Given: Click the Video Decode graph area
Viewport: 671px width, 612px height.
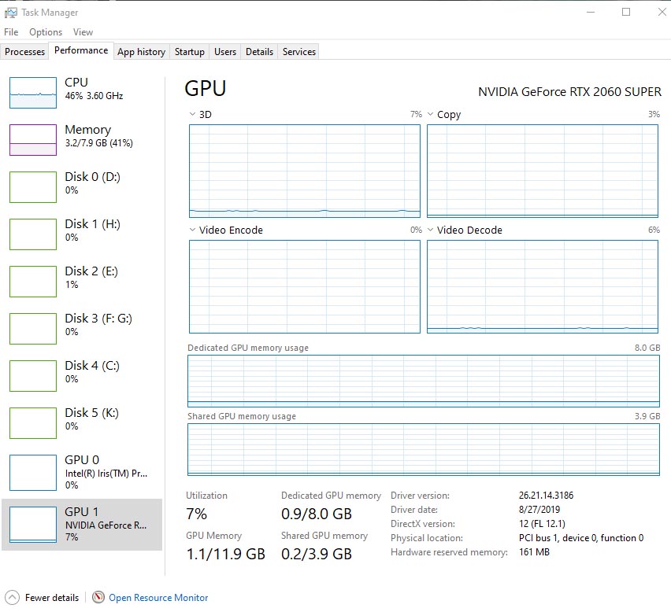Looking at the screenshot, I should [x=543, y=286].
